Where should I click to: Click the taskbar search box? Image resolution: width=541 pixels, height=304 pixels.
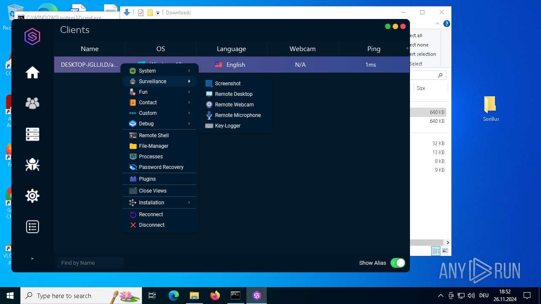(81, 296)
